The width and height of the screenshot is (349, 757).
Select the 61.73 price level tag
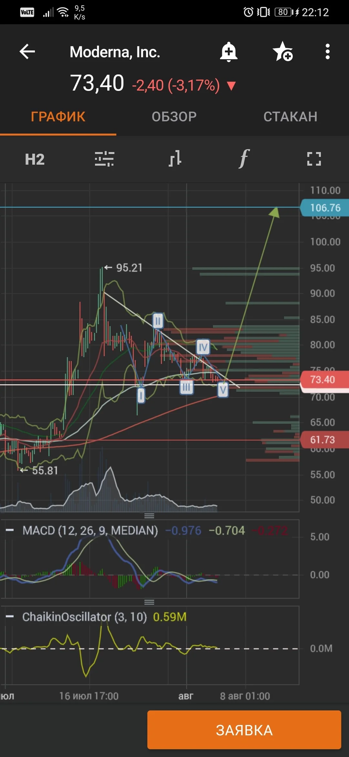click(324, 440)
